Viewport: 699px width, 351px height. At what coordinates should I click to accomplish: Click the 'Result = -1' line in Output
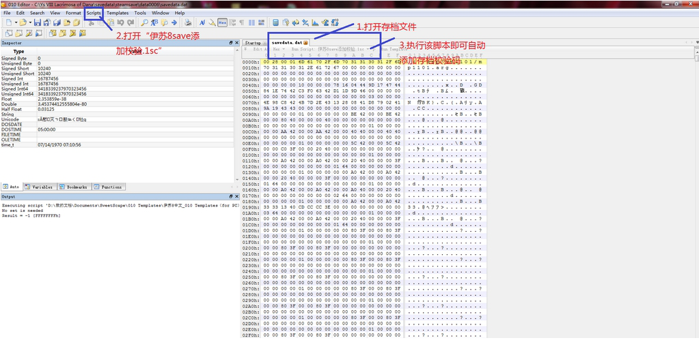coord(31,215)
